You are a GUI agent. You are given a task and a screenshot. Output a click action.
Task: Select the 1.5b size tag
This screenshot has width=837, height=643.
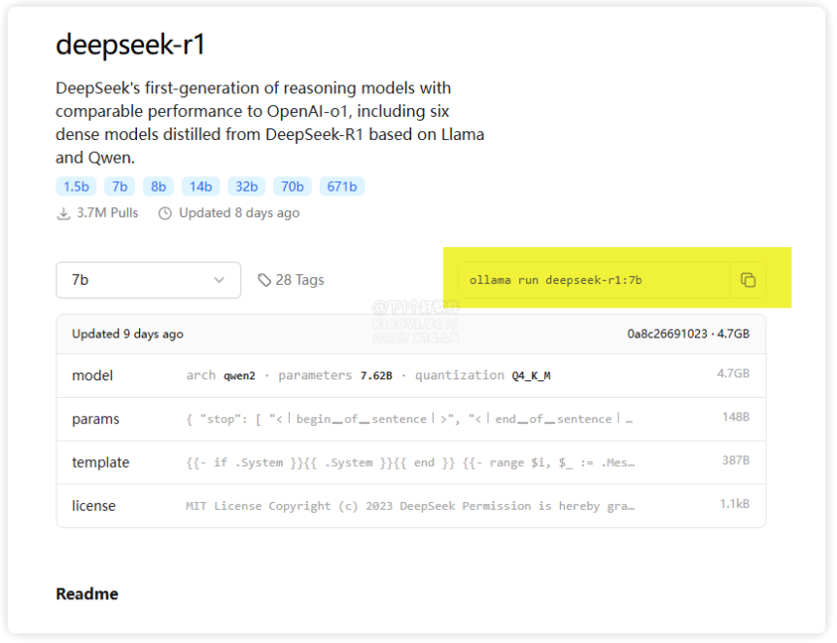pos(75,187)
